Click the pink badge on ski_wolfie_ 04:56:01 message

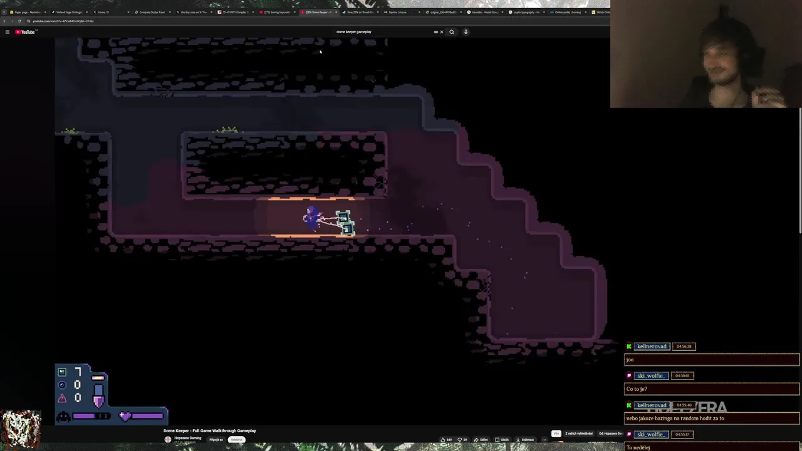point(629,376)
